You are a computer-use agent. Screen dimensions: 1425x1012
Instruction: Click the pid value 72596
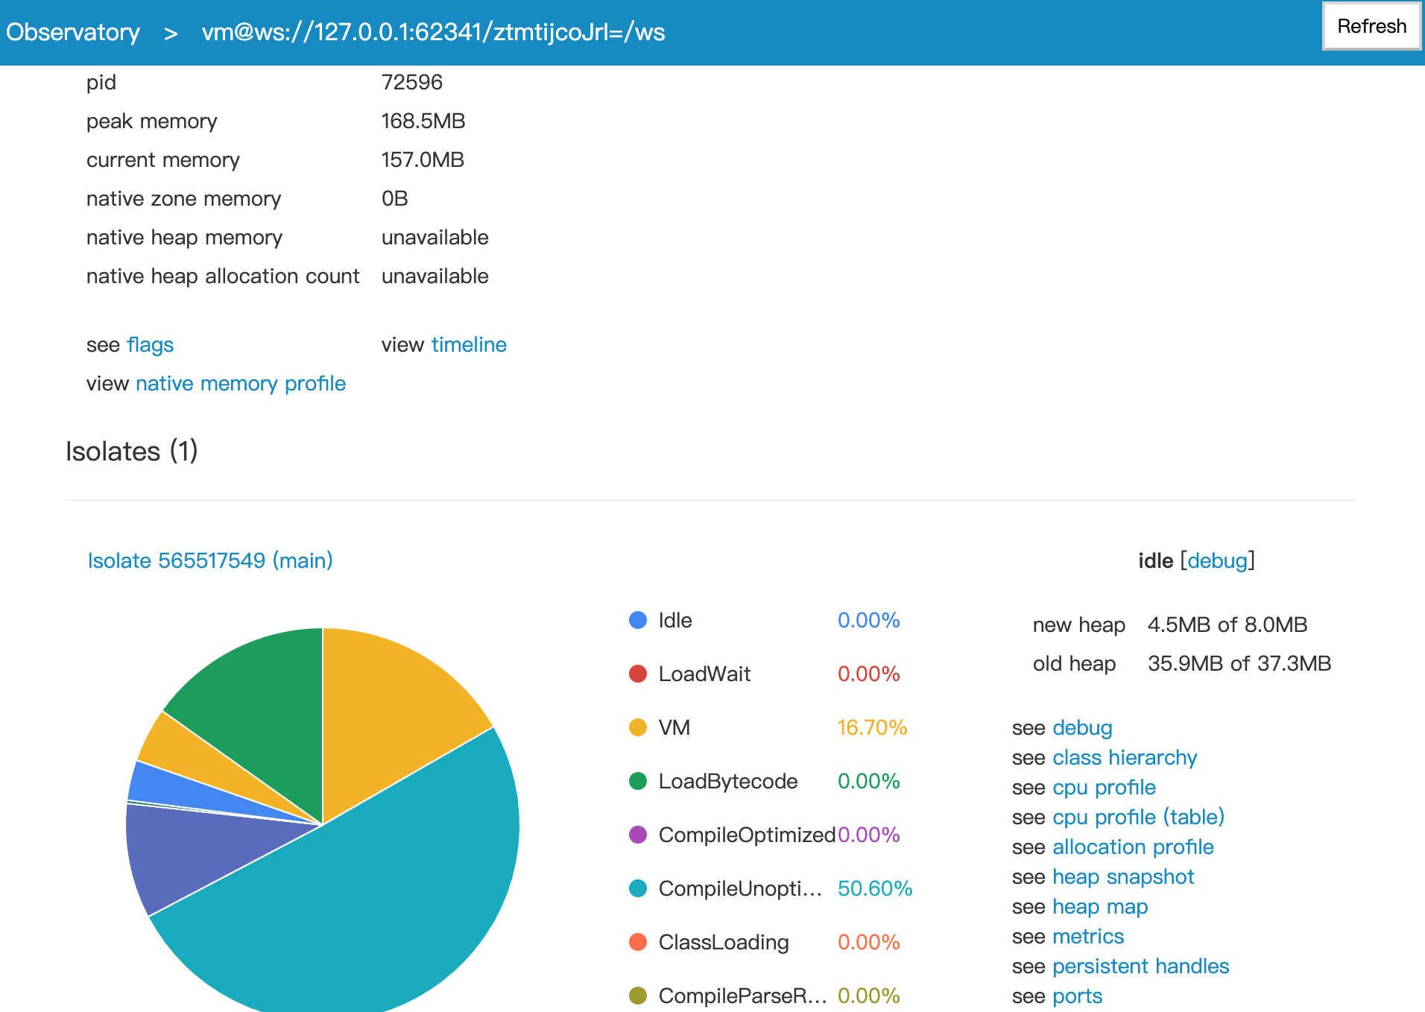(x=412, y=82)
